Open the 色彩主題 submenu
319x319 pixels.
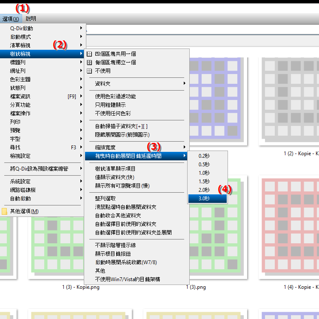point(42,80)
